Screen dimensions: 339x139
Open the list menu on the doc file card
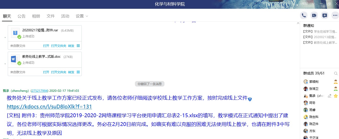(x=78, y=72)
